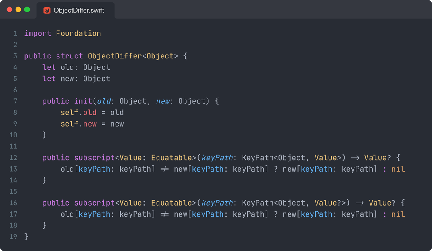Screen dimensions: 432x251
Task: Click the red close window button
Action: pyautogui.click(x=9, y=10)
